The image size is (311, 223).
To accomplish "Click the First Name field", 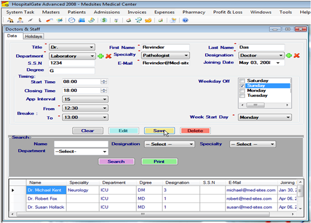I will tap(165, 47).
